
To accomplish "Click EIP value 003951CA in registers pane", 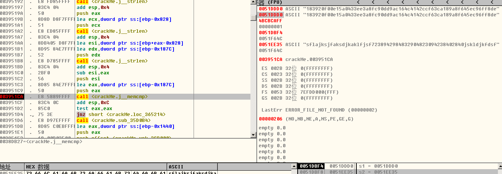I will tap(271, 59).
